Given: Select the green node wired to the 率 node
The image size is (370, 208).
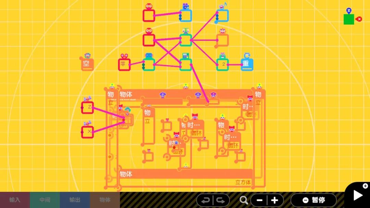Looking at the screenshot, I should pyautogui.click(x=149, y=65).
